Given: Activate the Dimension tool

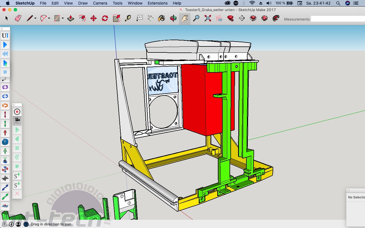Looking at the screenshot, I should coord(151,19).
